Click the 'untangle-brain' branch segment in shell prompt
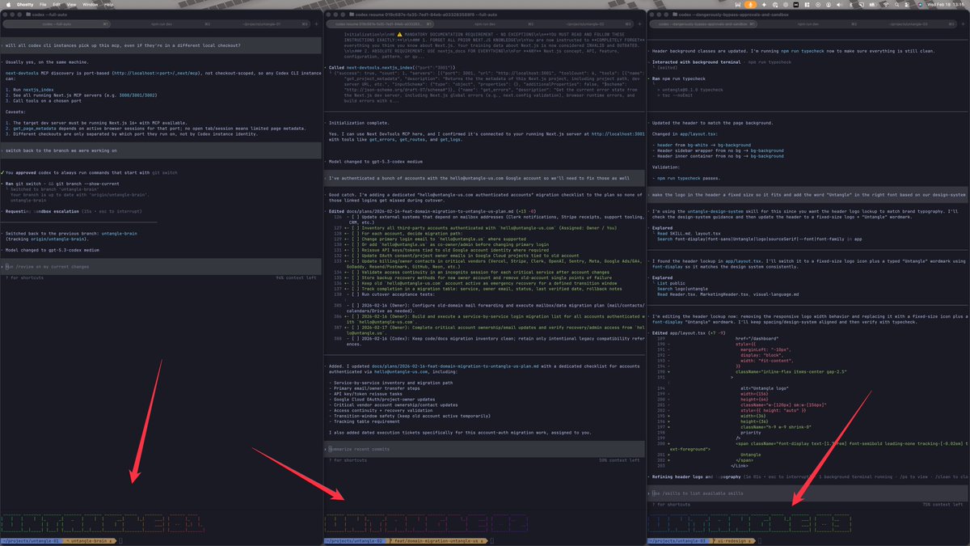 click(91, 540)
